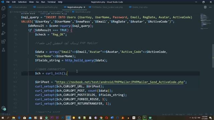
Task: Open Microsoft Edge from the taskbar
Action: tap(19, 118)
